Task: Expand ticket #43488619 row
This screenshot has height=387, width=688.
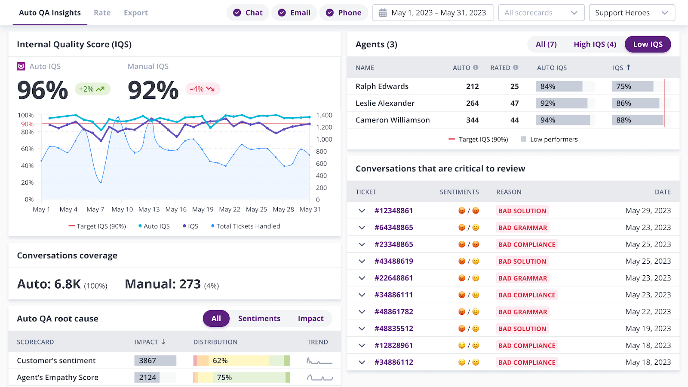Action: 362,261
